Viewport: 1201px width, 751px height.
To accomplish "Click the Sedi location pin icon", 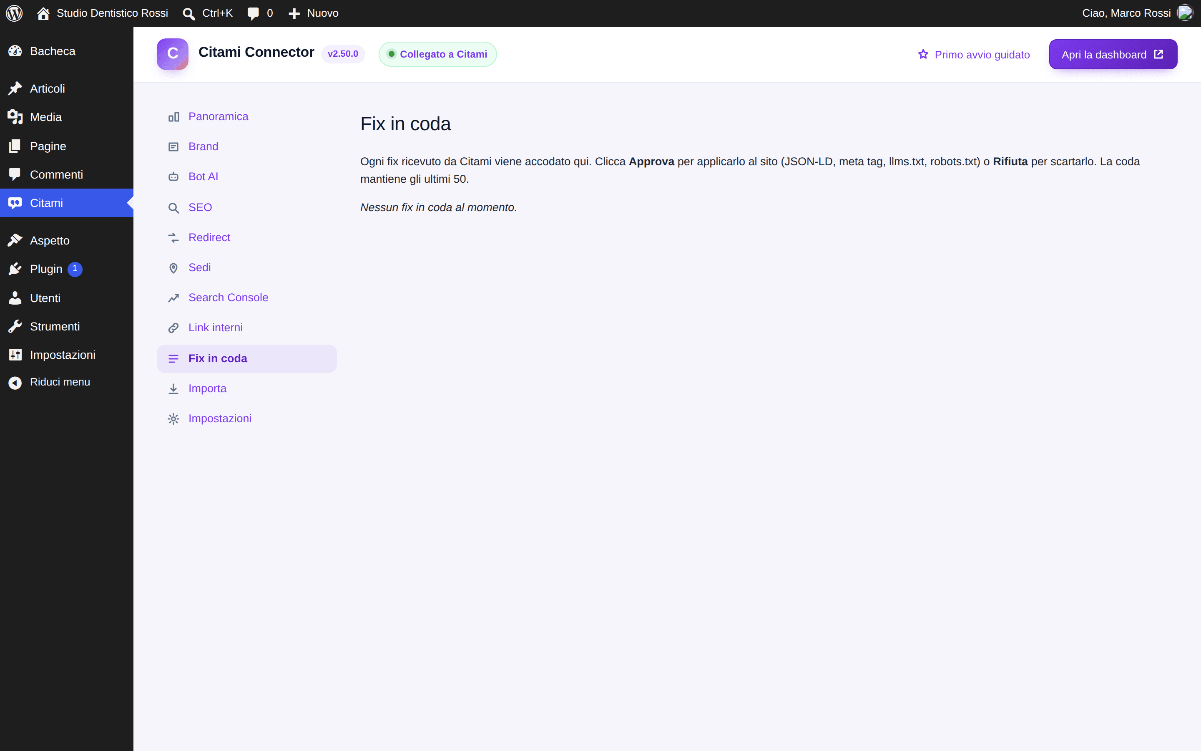I will 173,268.
